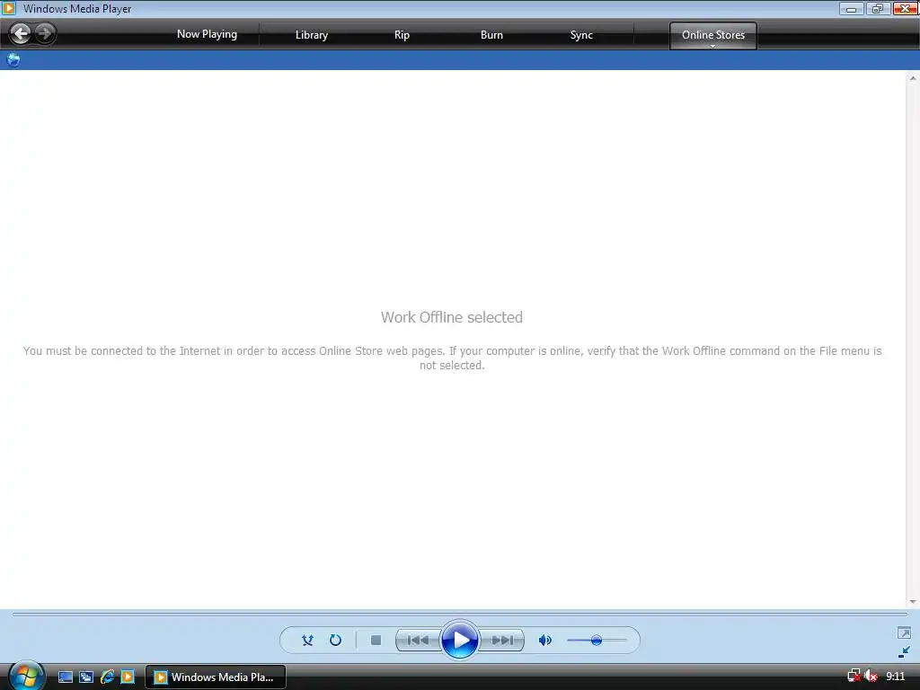Switch to the Library tab
The height and width of the screenshot is (690, 920).
[312, 35]
